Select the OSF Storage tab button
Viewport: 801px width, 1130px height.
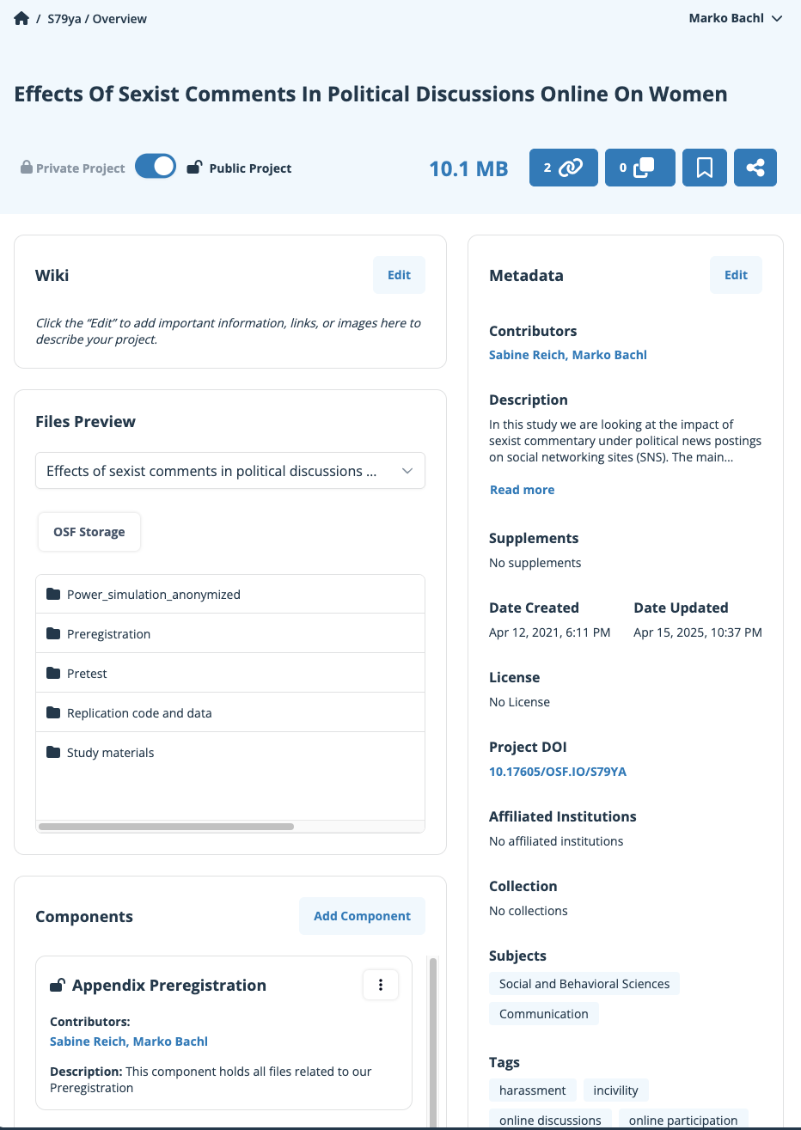89,532
